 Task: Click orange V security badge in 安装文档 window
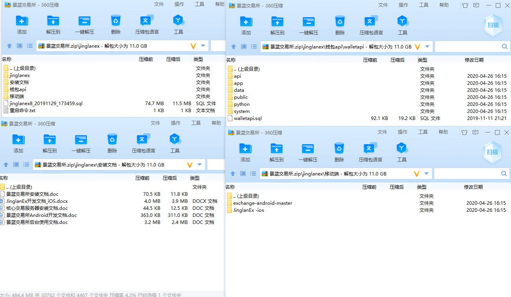(x=190, y=165)
